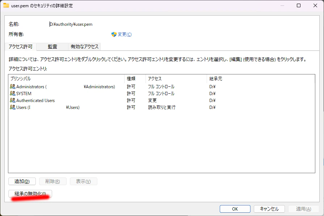Click the 追加(D) button
This screenshot has width=324, height=216.
[x=22, y=182]
